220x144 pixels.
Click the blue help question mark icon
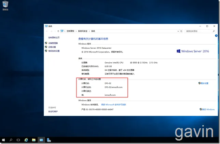tap(216, 36)
